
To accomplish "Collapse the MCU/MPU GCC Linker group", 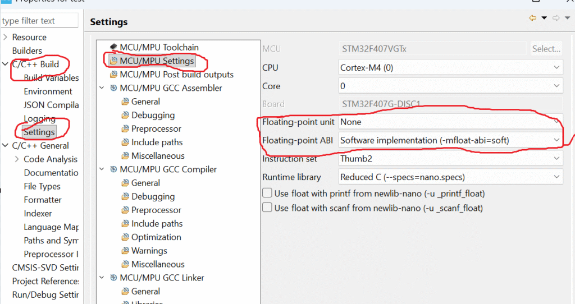I will 102,278.
